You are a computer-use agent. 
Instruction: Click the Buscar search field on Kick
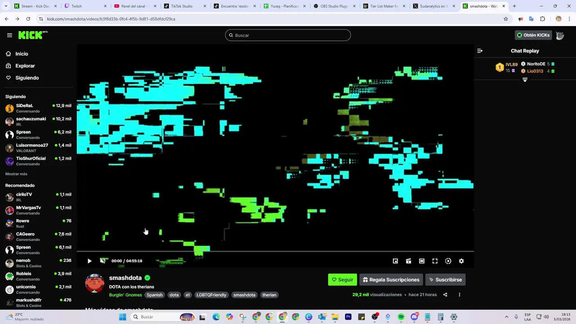click(288, 35)
